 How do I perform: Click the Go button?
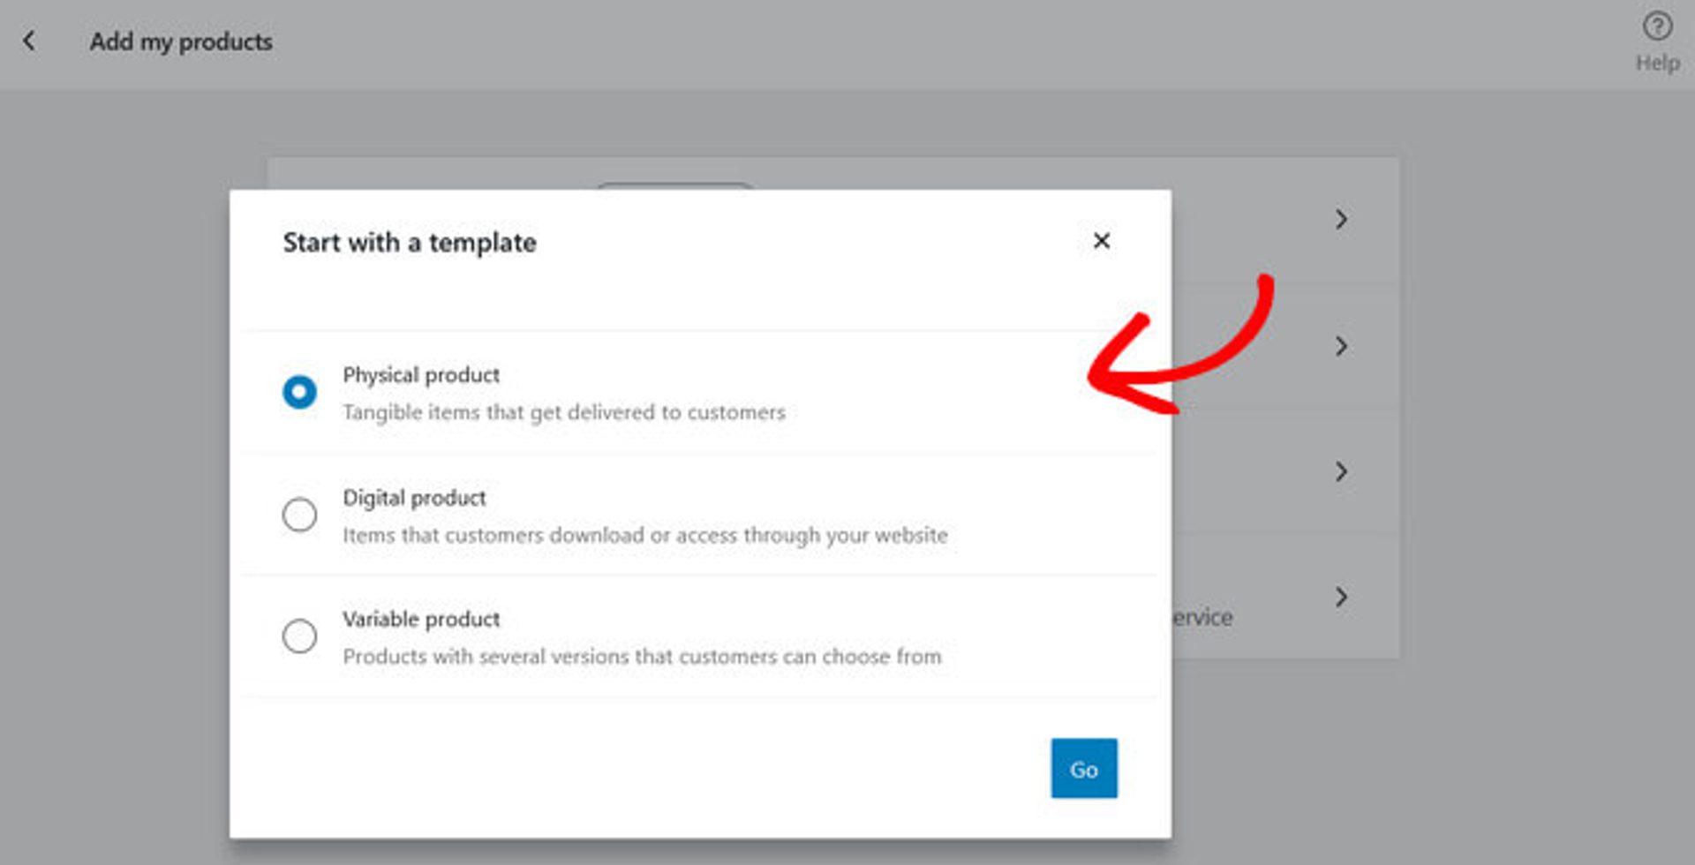[x=1083, y=768]
